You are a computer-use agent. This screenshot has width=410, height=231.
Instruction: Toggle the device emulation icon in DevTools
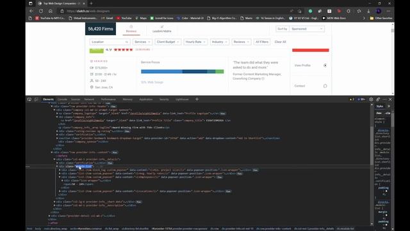[36, 99]
